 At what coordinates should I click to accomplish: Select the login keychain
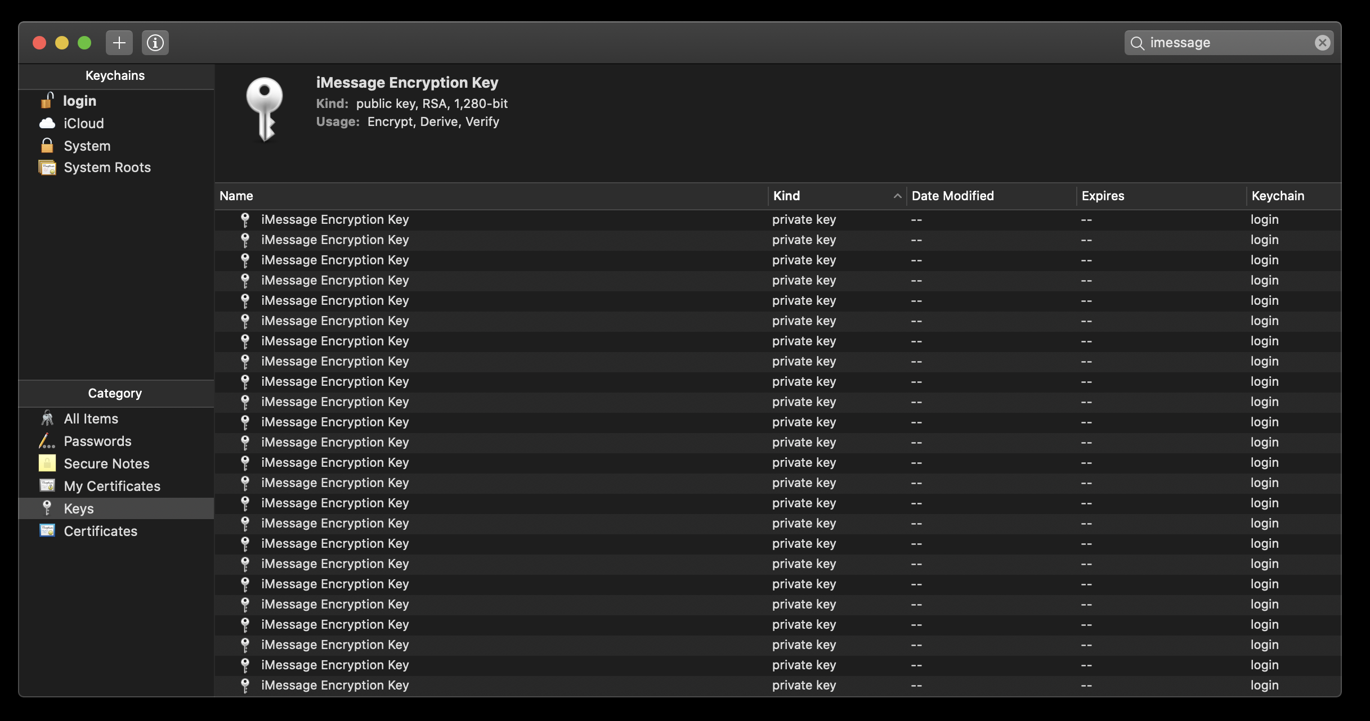coord(117,101)
